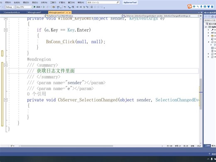The height and width of the screenshot is (162, 216).
Task: Click the BnConn_Click method call text
Action: coord(60,42)
